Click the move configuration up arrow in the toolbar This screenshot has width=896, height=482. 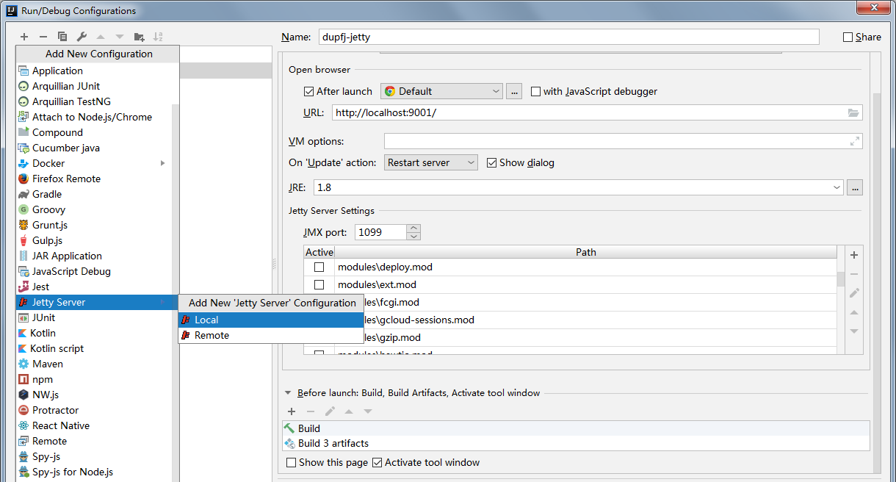[x=101, y=37]
